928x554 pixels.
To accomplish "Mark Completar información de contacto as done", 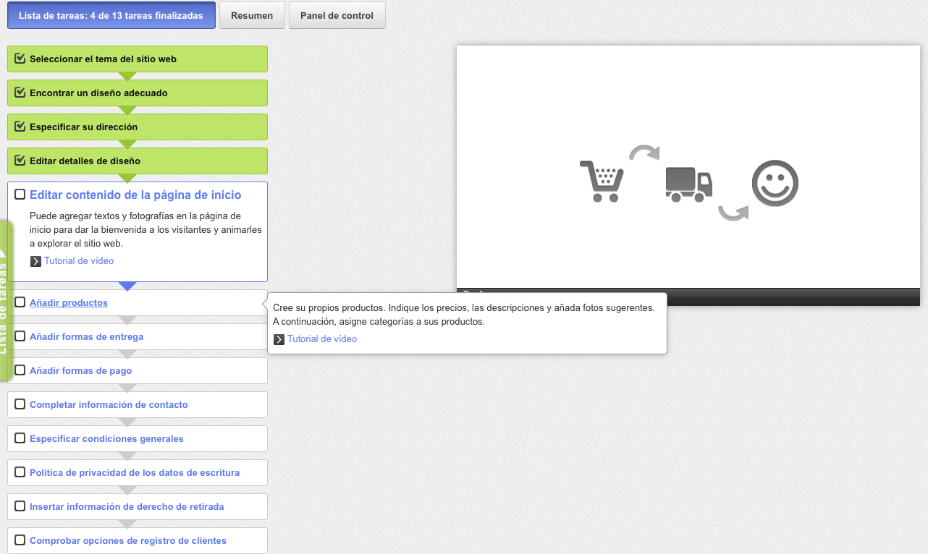I will point(20,404).
